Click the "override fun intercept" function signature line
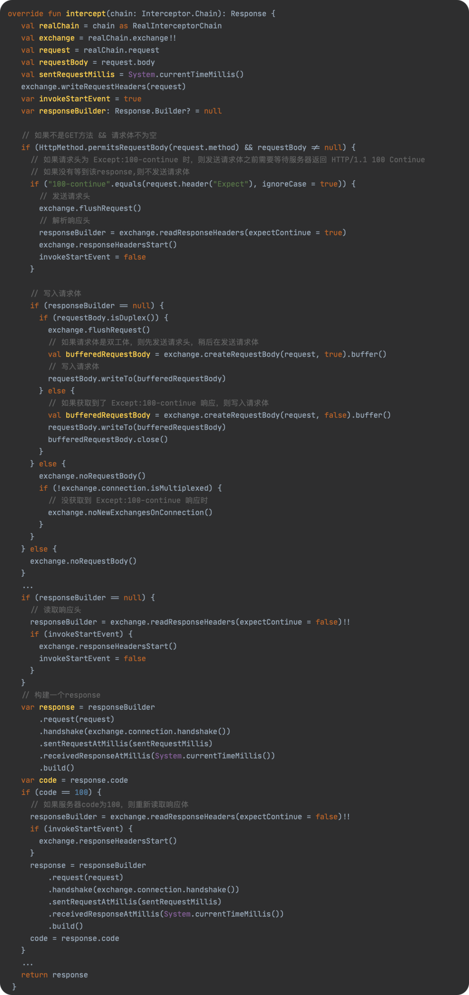The width and height of the screenshot is (469, 995). tap(141, 14)
